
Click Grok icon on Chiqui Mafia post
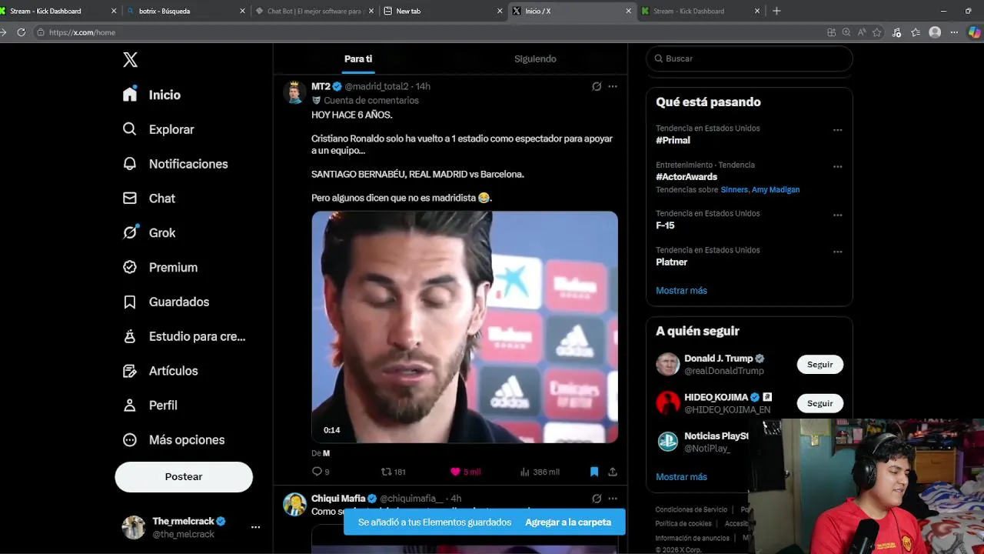point(597,499)
